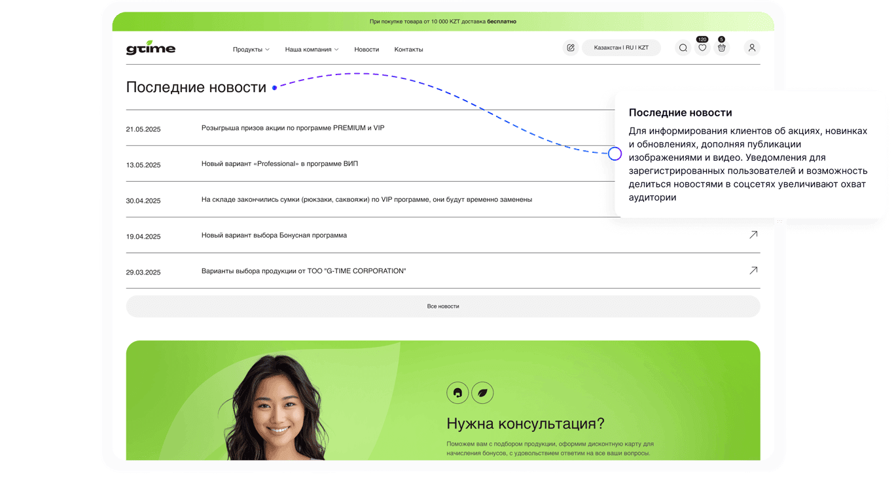The width and height of the screenshot is (894, 479).
Task: Click the user profile icon
Action: [x=751, y=47]
